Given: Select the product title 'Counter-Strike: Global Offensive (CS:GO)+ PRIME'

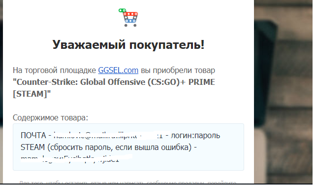Looking at the screenshot, I should click(114, 82).
